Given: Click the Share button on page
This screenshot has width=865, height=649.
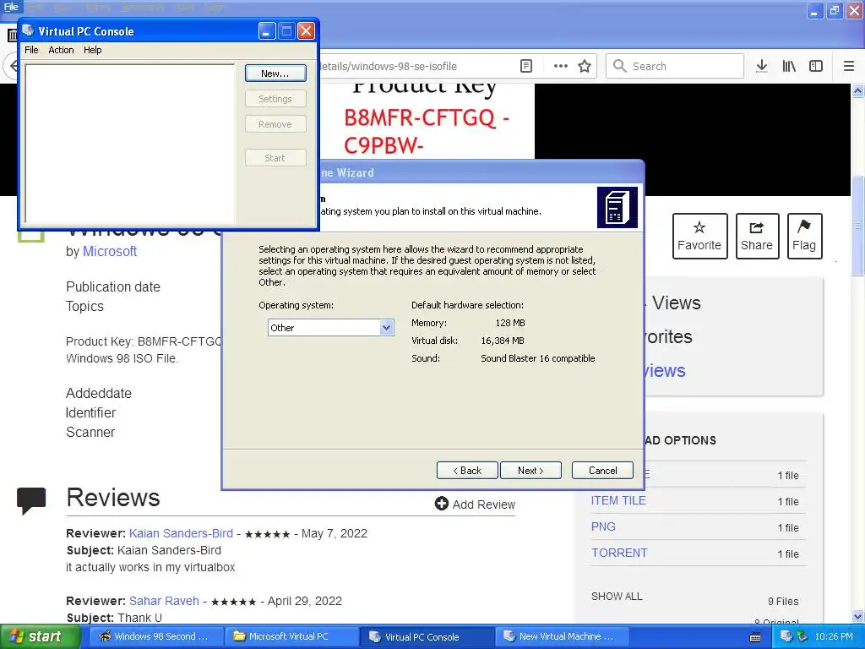Looking at the screenshot, I should (757, 237).
